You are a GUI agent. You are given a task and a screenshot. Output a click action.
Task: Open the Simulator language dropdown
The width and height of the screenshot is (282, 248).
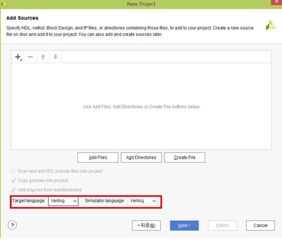pyautogui.click(x=142, y=201)
